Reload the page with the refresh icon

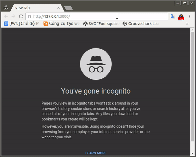click(21, 16)
